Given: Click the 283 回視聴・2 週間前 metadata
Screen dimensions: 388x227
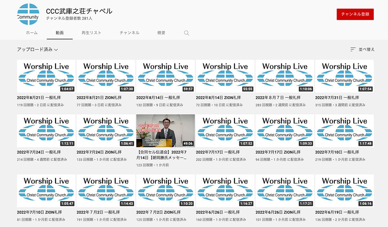Looking at the screenshot, I should [x=280, y=105].
